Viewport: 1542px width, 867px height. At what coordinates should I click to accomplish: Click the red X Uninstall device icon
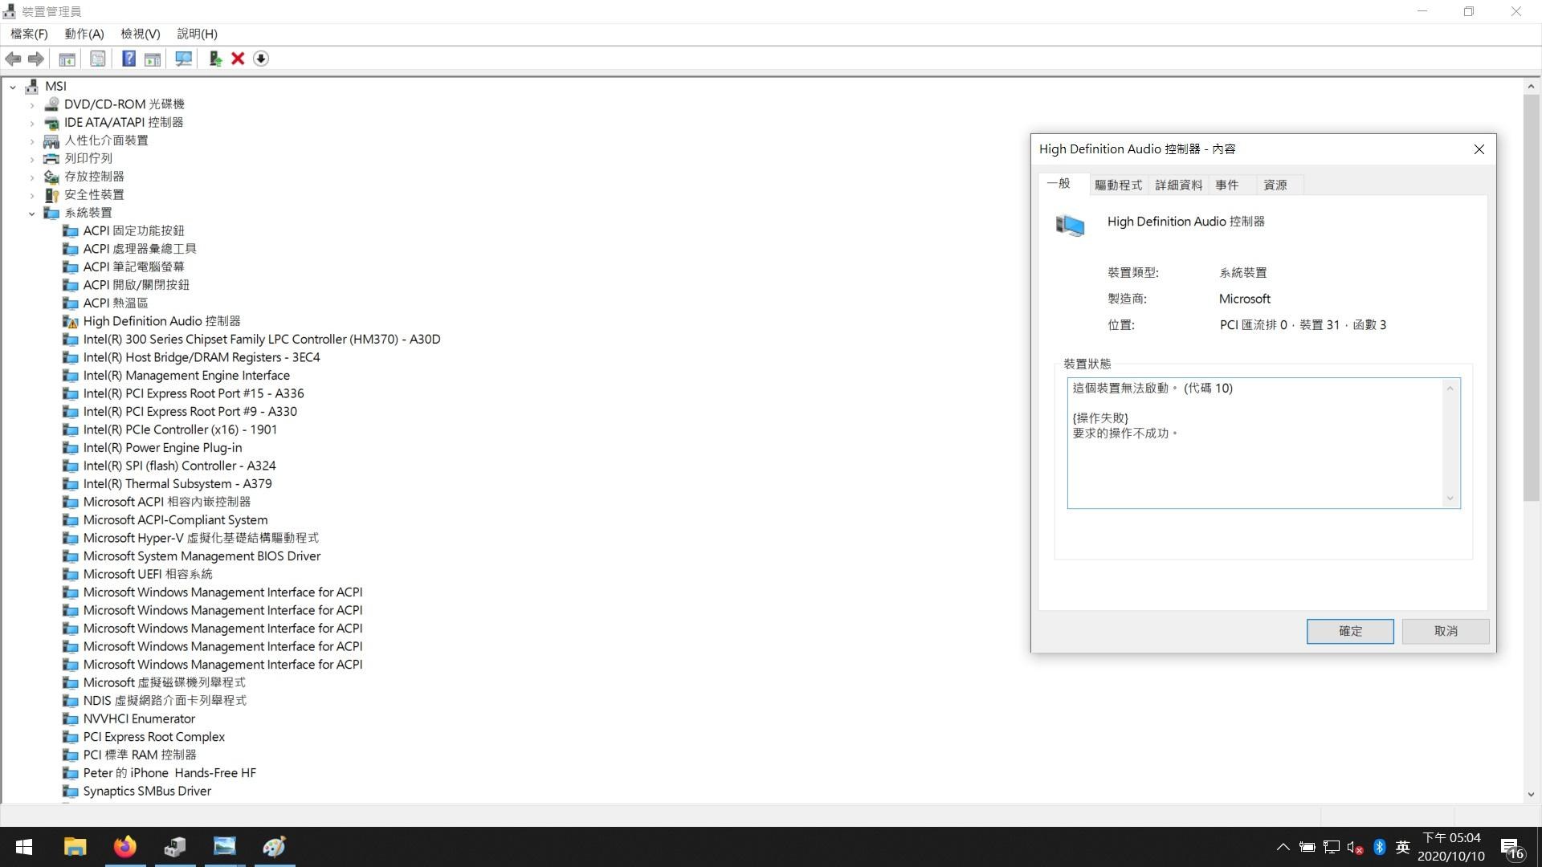[x=238, y=59]
